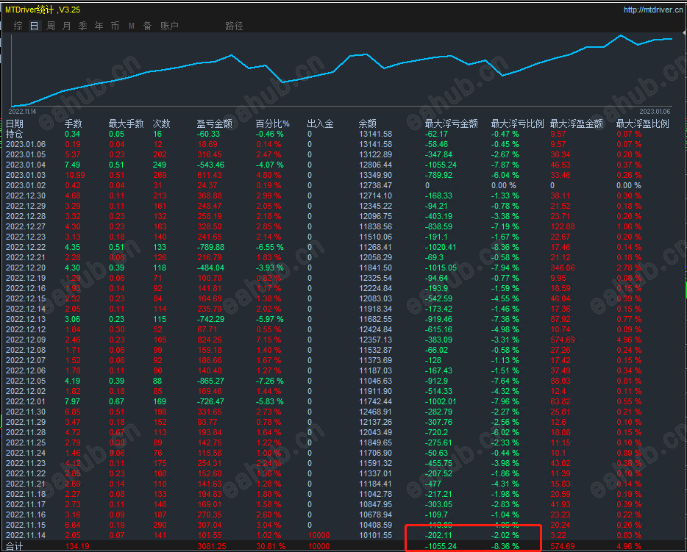This screenshot has height=552, width=687.
Task: Click the 盈亏金额 column header
Action: [x=214, y=124]
